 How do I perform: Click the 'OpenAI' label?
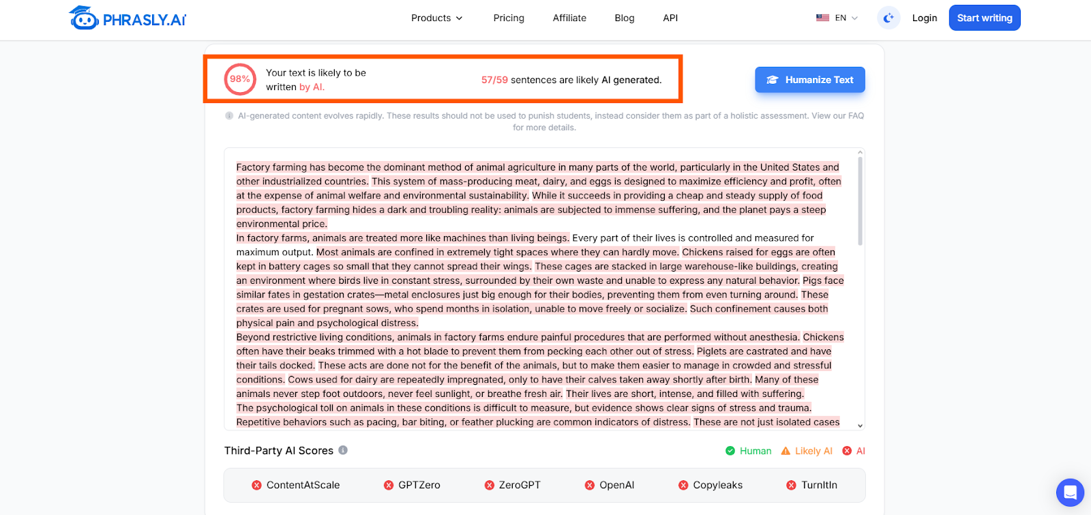click(x=617, y=485)
